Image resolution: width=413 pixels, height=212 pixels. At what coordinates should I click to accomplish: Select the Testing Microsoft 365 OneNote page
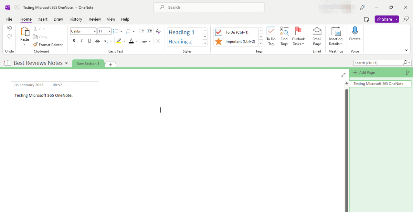click(380, 84)
